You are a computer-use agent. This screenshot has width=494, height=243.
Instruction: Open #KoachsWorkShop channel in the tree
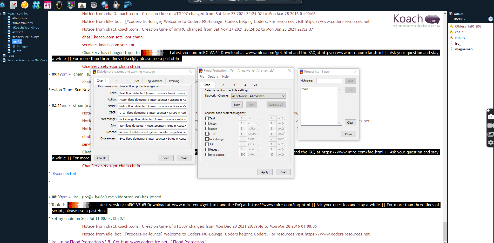pos(26,28)
